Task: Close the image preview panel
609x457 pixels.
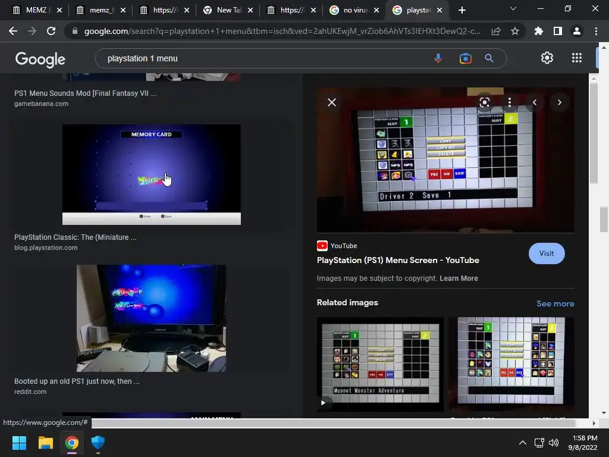Action: tap(332, 102)
